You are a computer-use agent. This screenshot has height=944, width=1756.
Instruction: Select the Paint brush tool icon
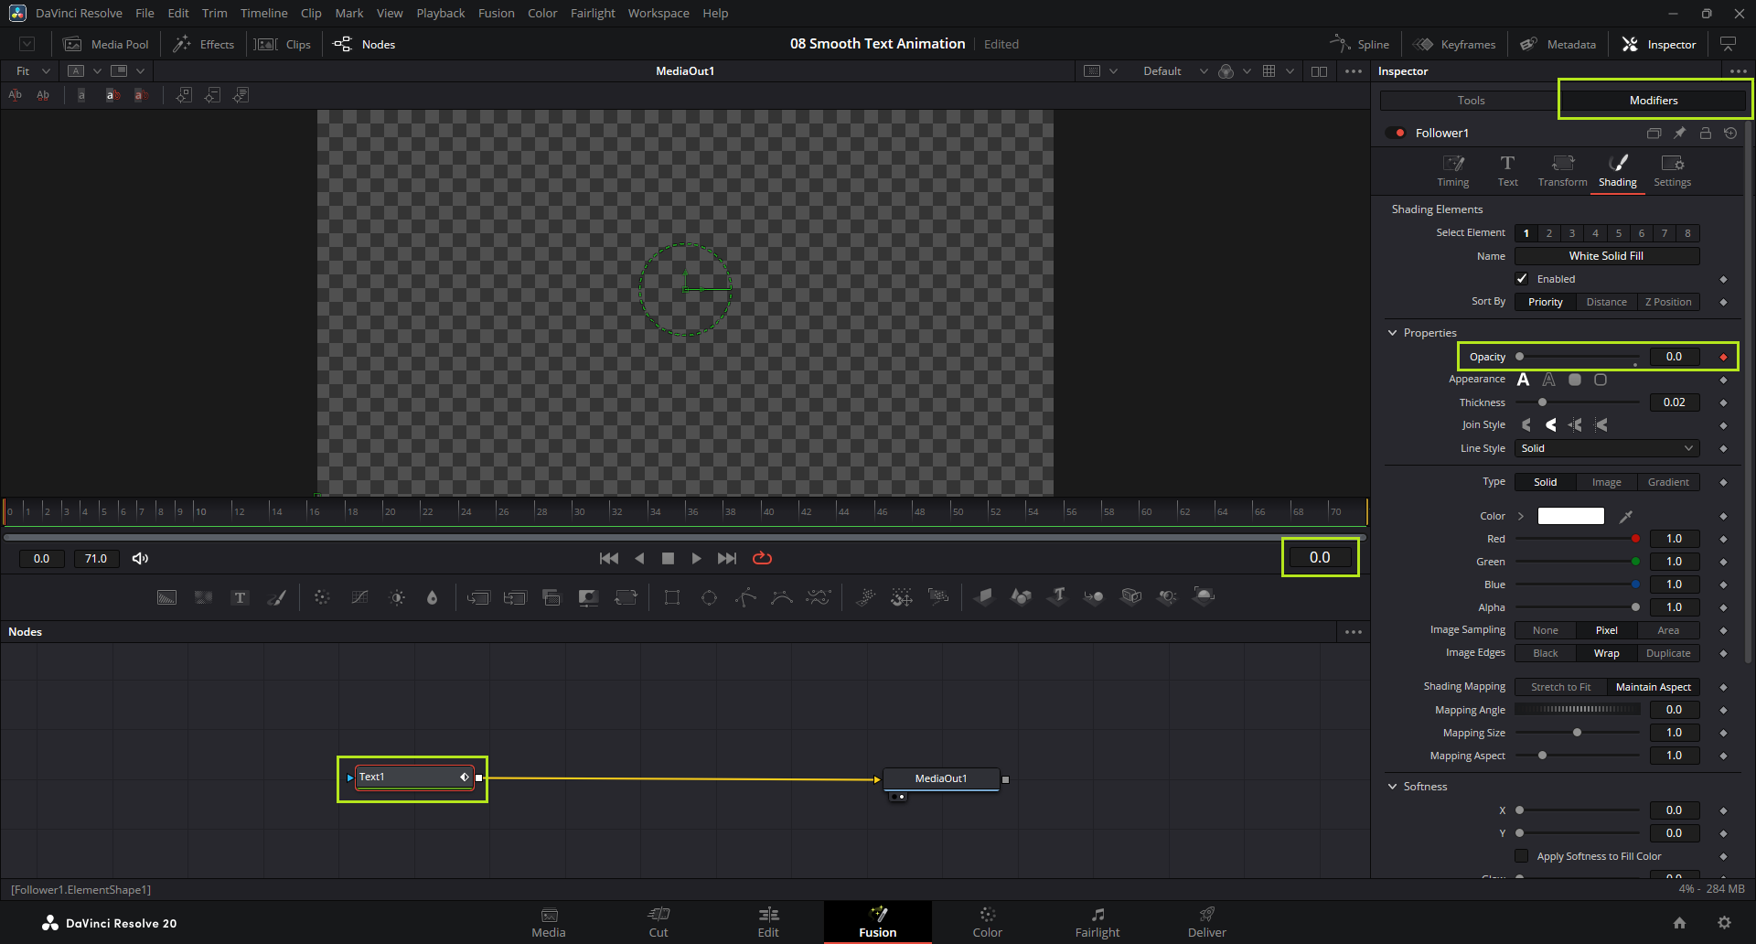(x=276, y=597)
